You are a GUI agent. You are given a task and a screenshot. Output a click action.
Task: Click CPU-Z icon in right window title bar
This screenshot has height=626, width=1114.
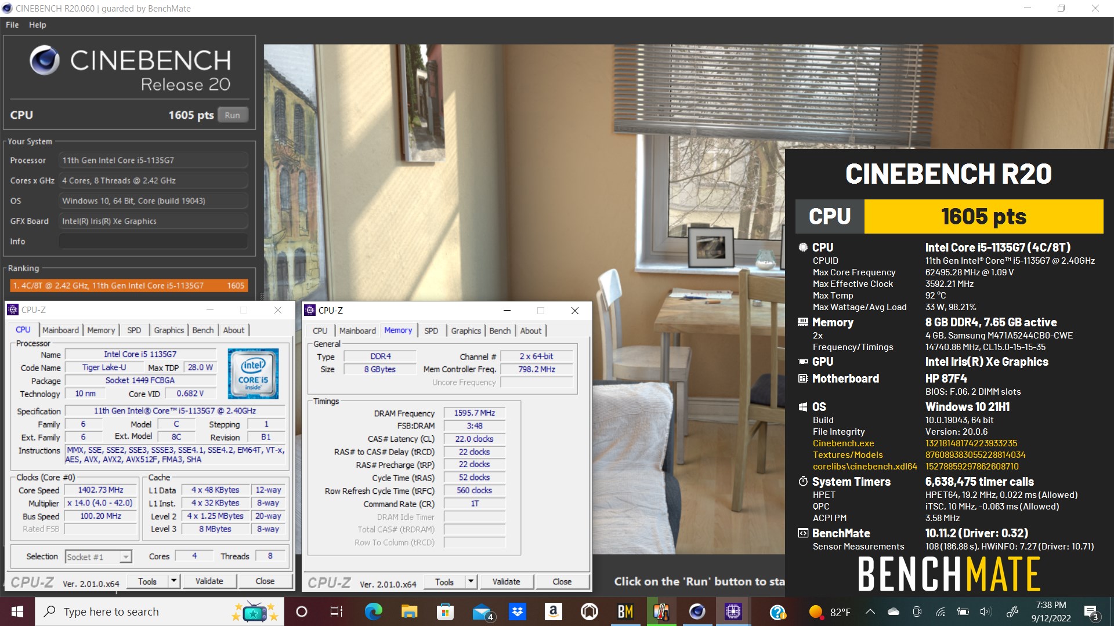[x=310, y=310]
